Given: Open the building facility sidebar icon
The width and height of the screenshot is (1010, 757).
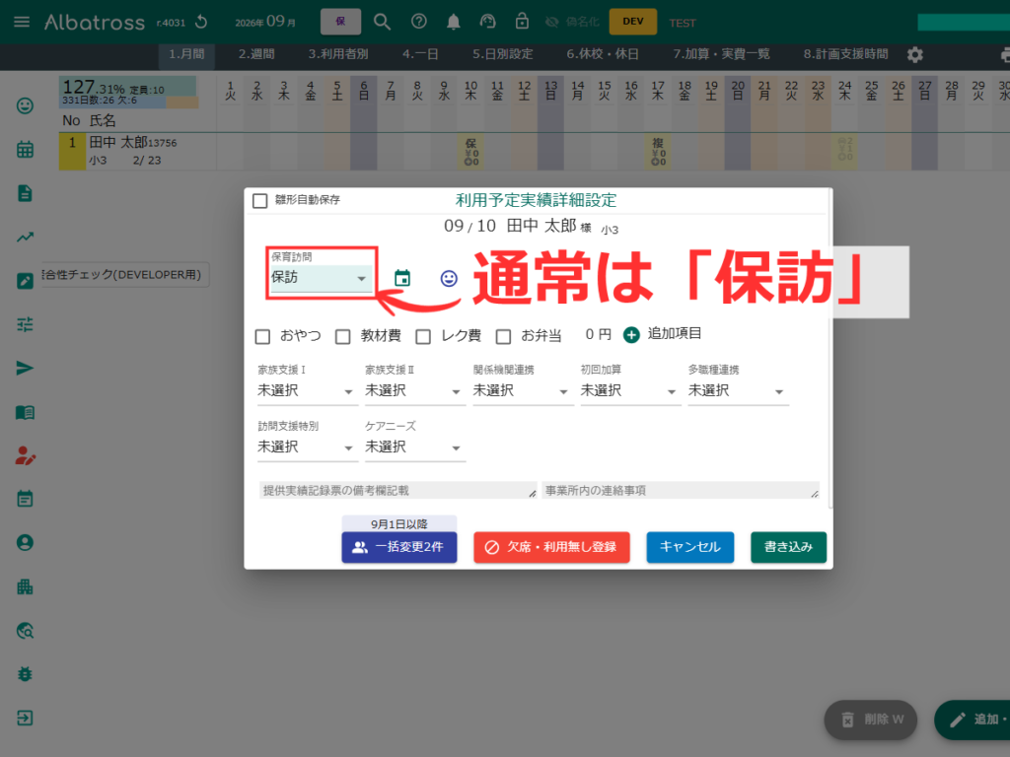Looking at the screenshot, I should pos(25,586).
